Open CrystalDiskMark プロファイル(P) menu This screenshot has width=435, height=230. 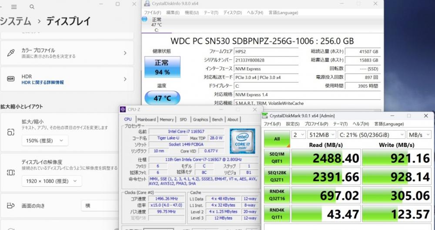(316, 124)
